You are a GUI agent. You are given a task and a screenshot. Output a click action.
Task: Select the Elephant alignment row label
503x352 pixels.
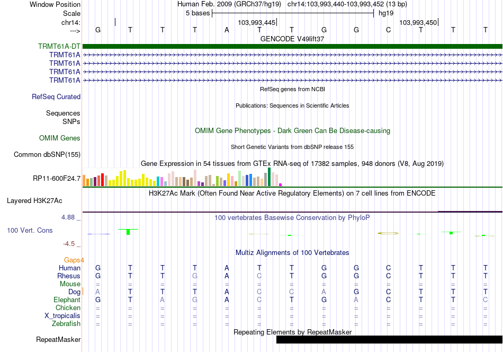pos(67,300)
